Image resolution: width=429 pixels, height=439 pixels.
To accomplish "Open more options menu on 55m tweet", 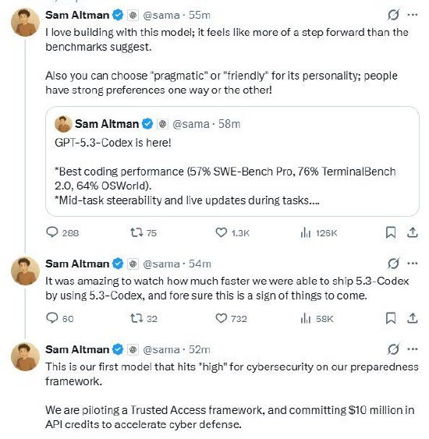I will [x=413, y=15].
